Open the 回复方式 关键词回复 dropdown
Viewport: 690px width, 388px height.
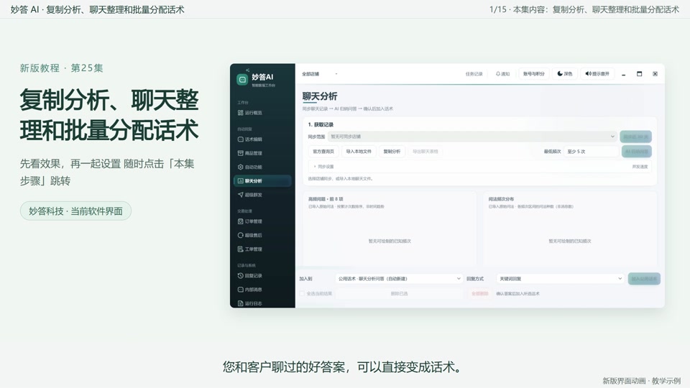pos(560,279)
